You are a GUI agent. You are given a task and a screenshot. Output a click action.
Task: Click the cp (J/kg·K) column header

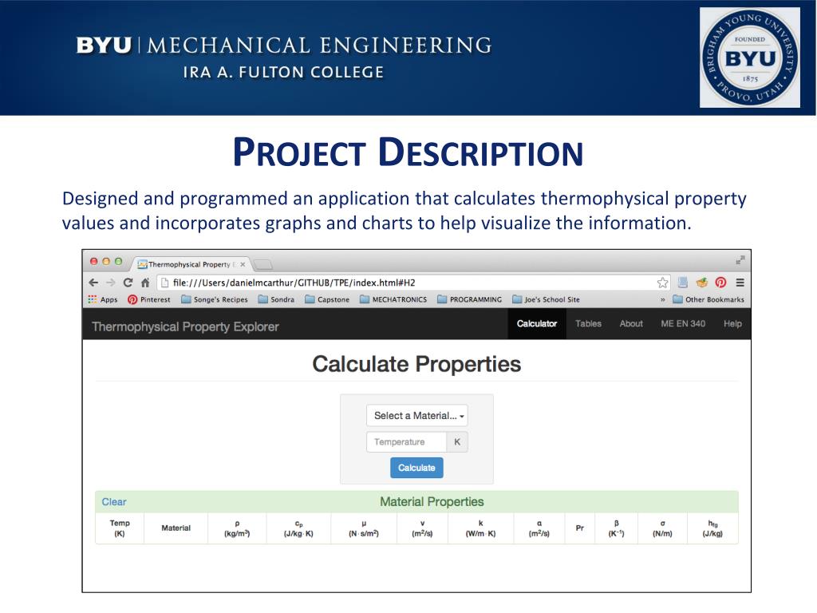[298, 528]
